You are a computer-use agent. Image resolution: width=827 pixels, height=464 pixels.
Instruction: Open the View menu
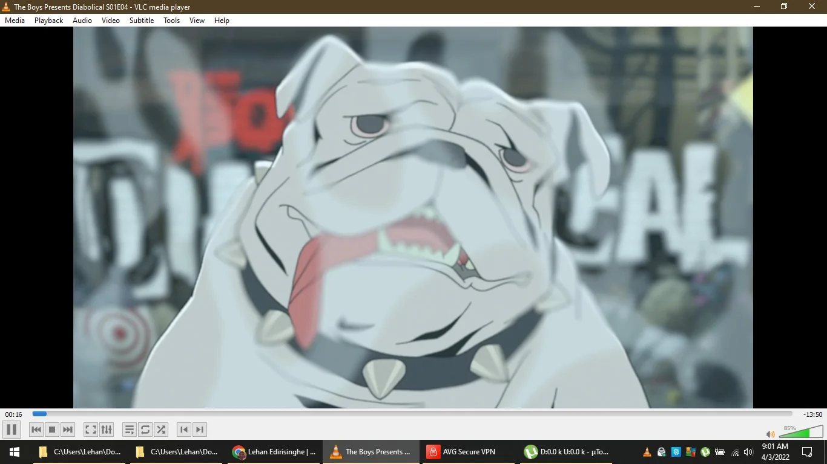(x=197, y=20)
